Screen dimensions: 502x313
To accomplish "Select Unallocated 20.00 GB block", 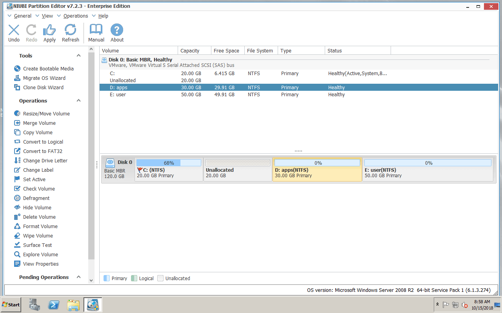I will (238, 169).
